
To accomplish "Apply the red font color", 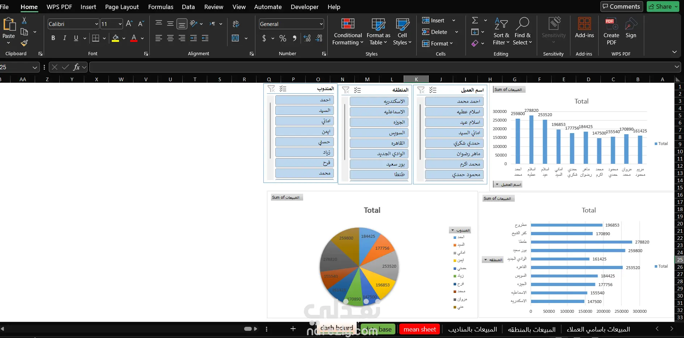I will click(134, 38).
